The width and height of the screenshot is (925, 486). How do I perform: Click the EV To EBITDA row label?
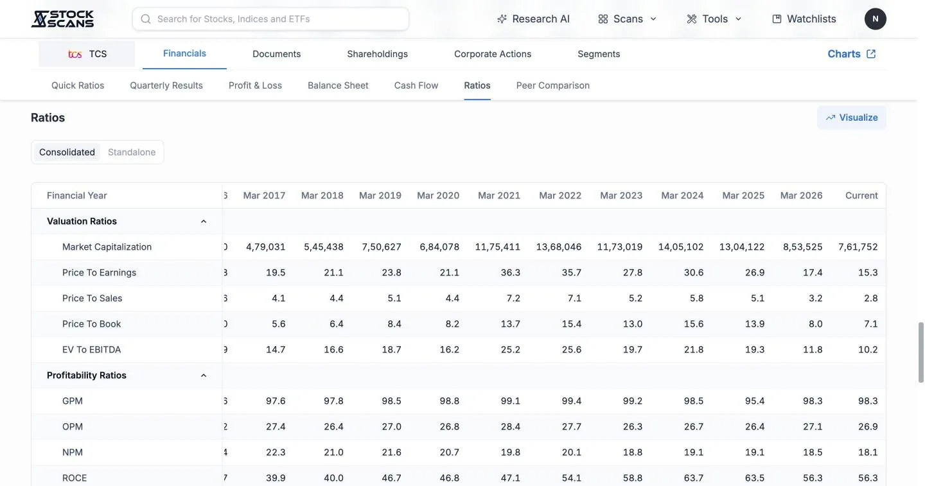[91, 350]
